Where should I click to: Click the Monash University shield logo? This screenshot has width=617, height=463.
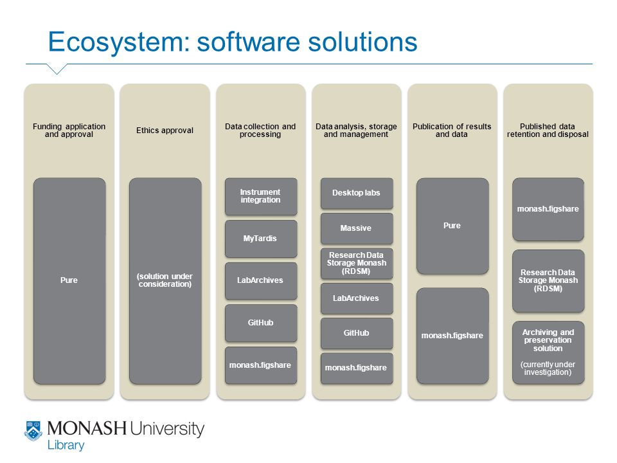click(x=33, y=430)
